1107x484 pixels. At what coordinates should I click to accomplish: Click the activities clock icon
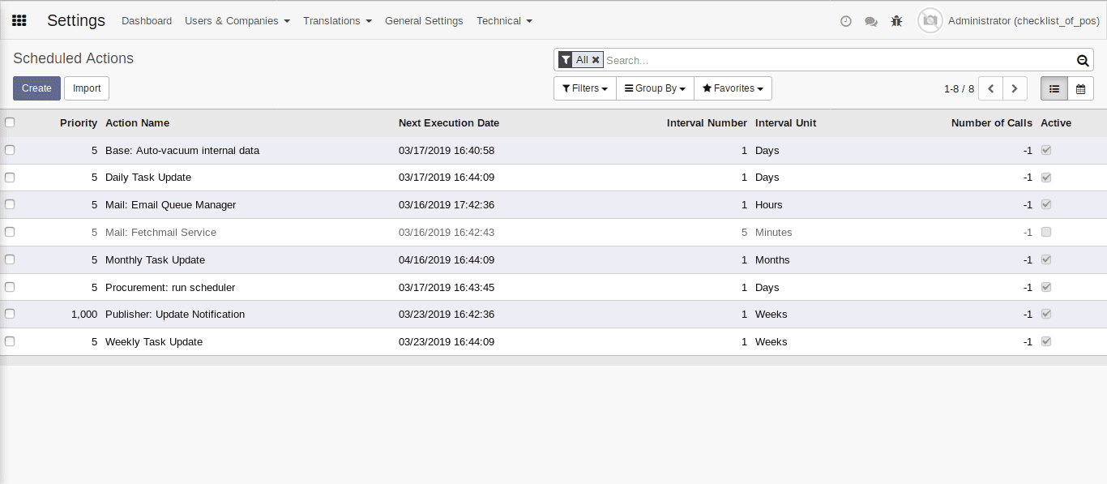click(845, 21)
